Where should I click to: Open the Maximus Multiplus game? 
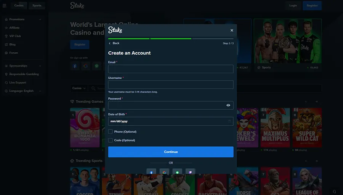coord(275,127)
